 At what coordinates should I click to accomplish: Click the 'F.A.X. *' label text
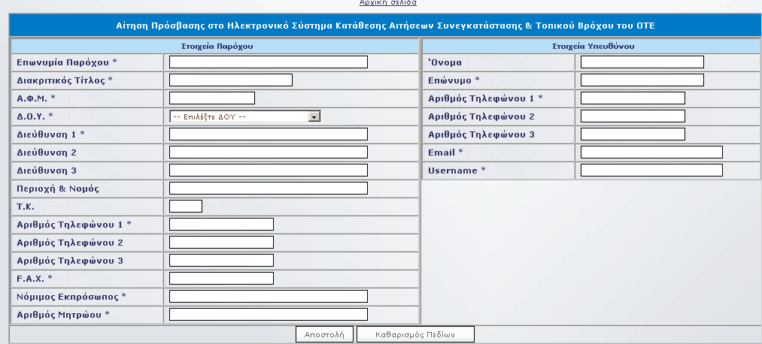click(x=35, y=279)
